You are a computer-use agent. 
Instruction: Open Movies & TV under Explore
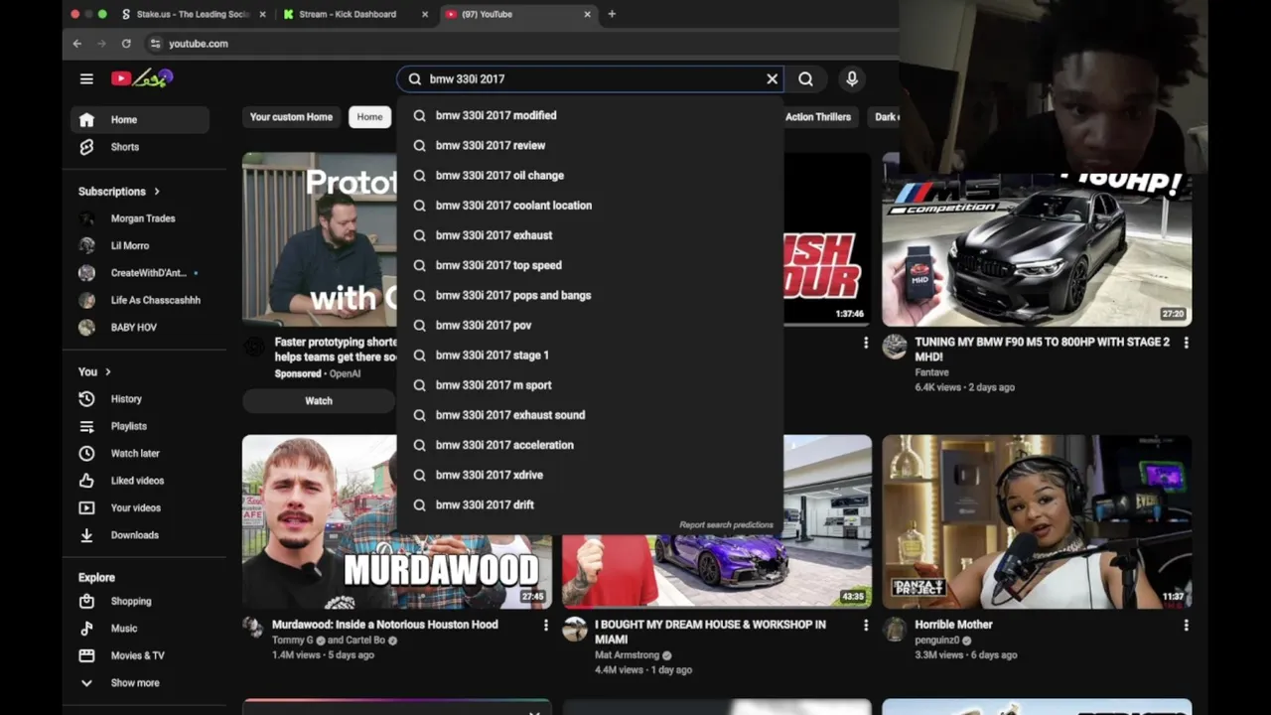pos(140,655)
